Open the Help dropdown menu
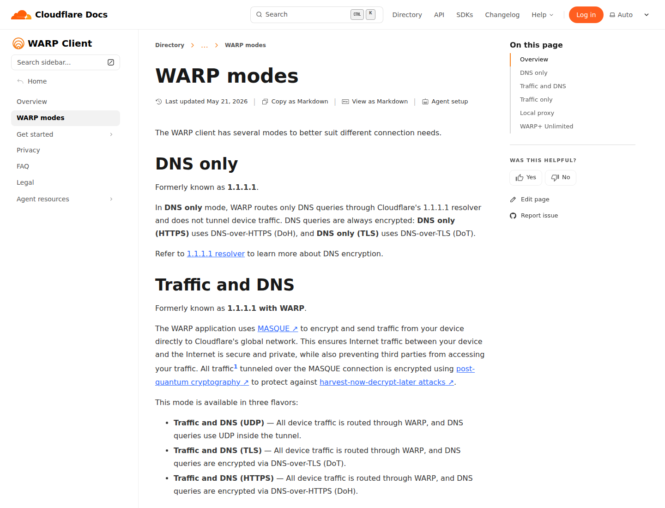 pos(542,15)
